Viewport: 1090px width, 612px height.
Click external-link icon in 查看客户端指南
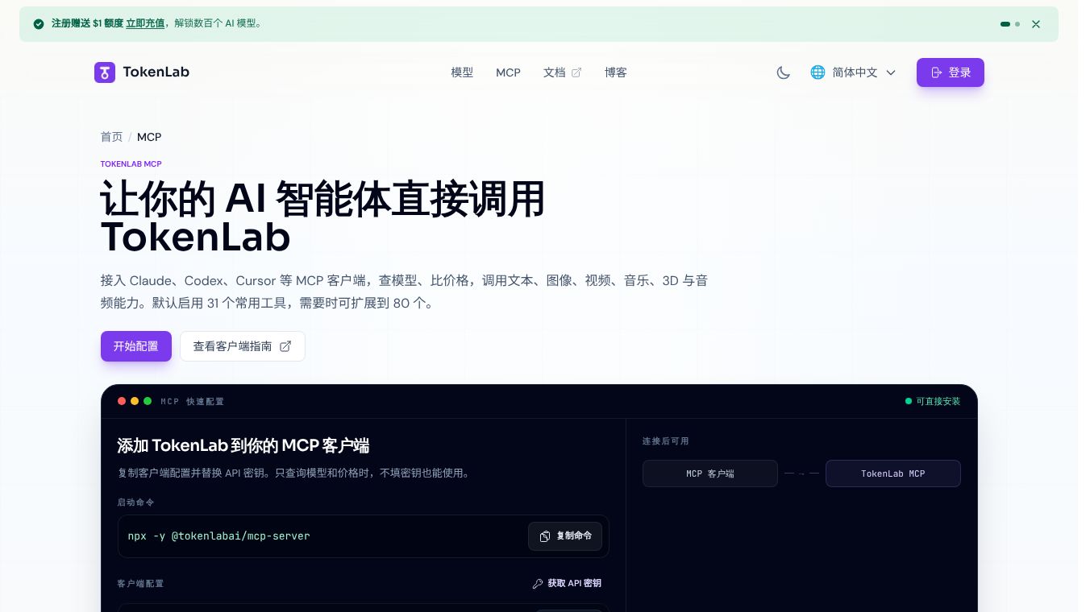pyautogui.click(x=285, y=346)
